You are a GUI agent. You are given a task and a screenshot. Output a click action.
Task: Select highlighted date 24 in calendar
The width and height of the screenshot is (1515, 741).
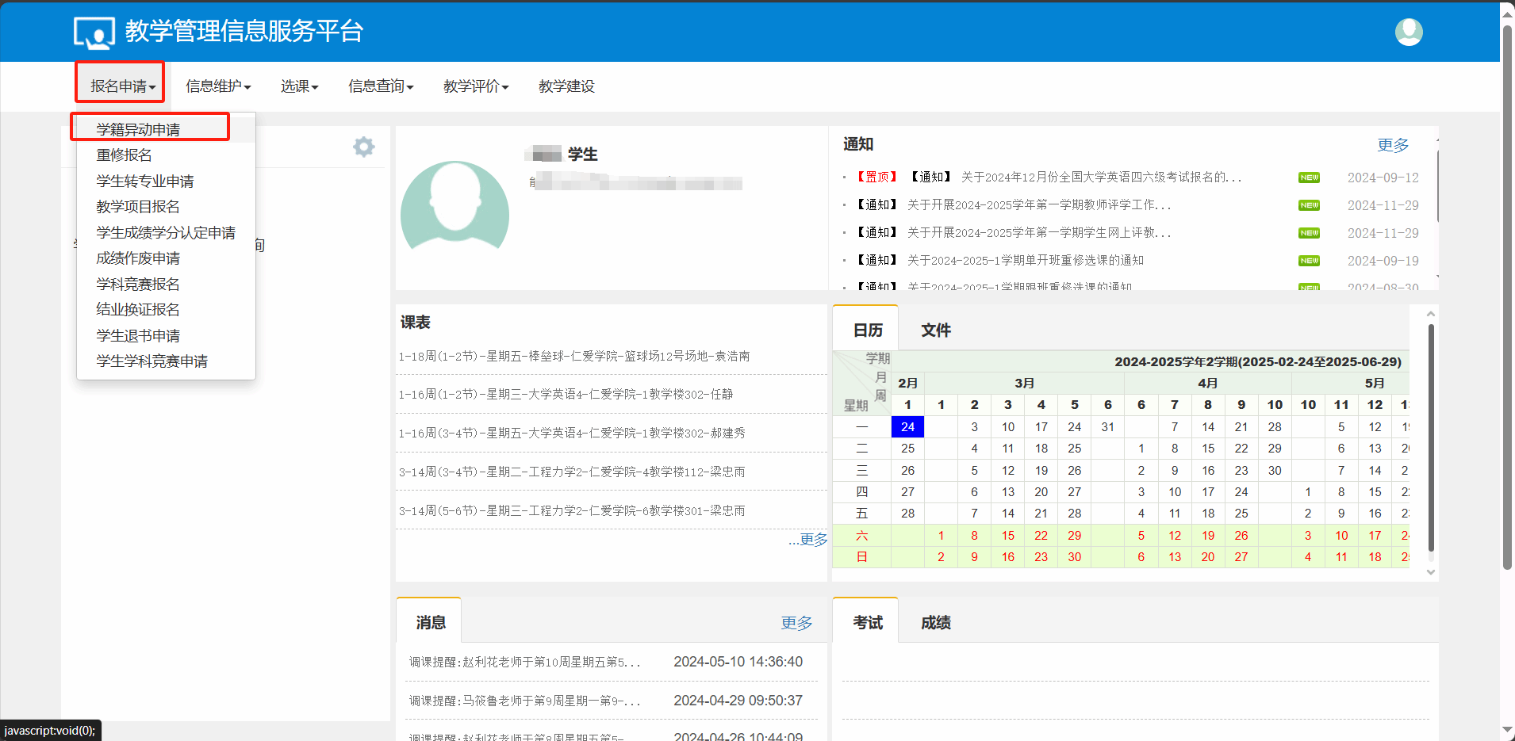[x=907, y=426]
